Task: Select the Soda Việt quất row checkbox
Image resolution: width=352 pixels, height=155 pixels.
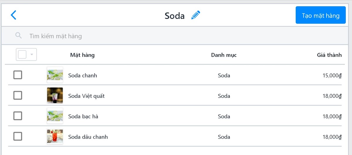Action: point(18,95)
